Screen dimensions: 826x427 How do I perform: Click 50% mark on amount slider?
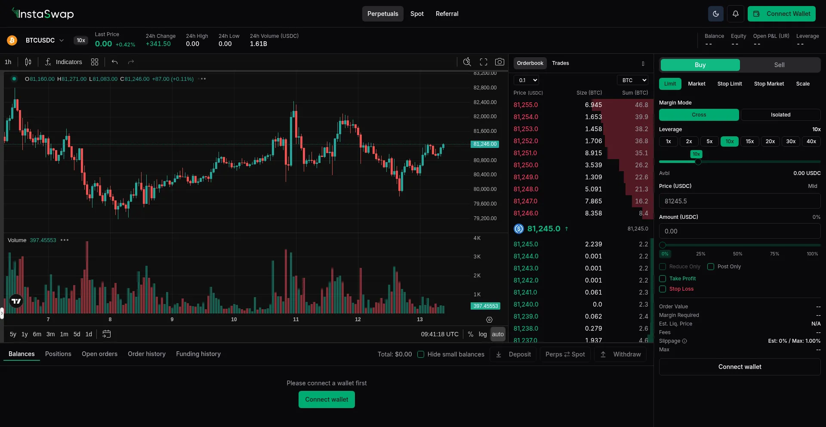point(738,254)
